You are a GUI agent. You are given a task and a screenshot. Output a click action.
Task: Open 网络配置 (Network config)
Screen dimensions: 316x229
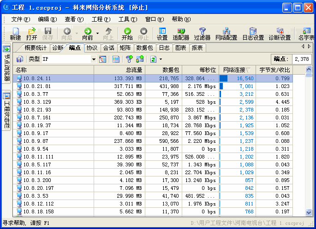click(x=226, y=34)
